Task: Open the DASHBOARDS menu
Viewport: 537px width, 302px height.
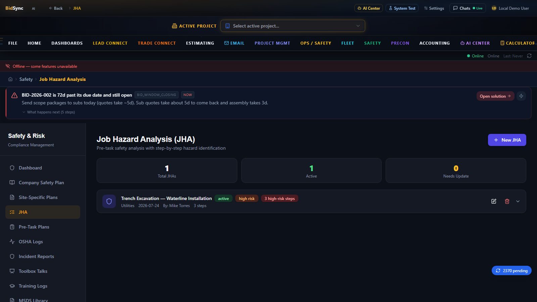Action: 67,43
